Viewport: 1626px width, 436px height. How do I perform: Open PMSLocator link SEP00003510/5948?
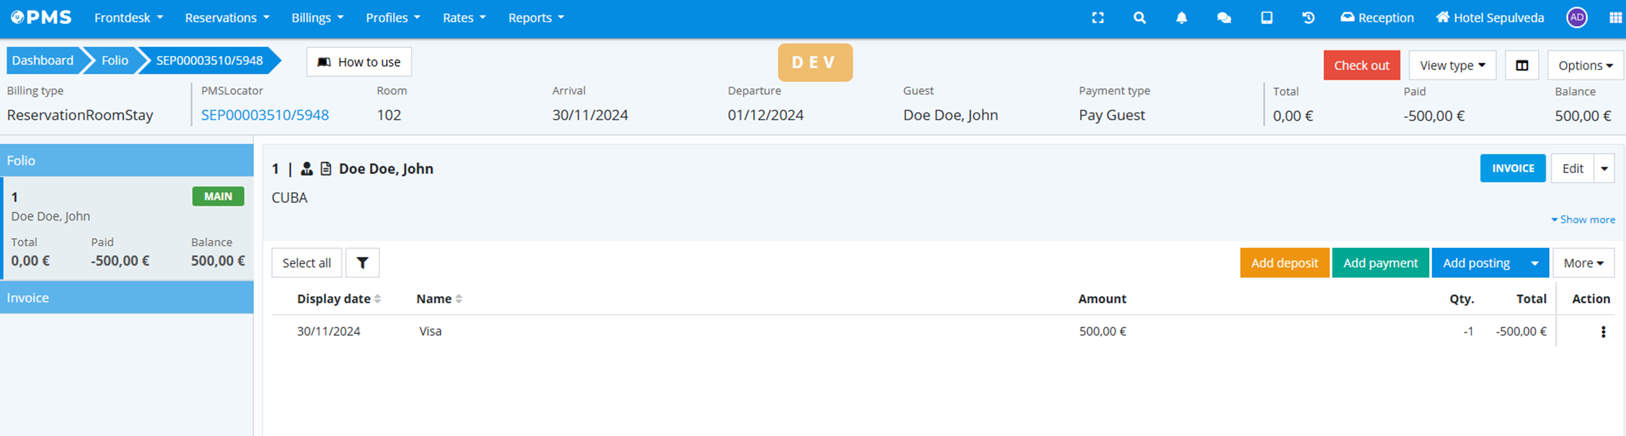(265, 115)
